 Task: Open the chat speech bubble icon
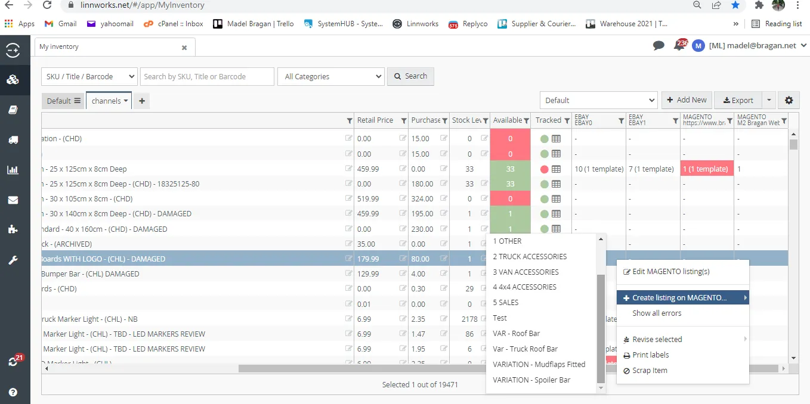[658, 46]
